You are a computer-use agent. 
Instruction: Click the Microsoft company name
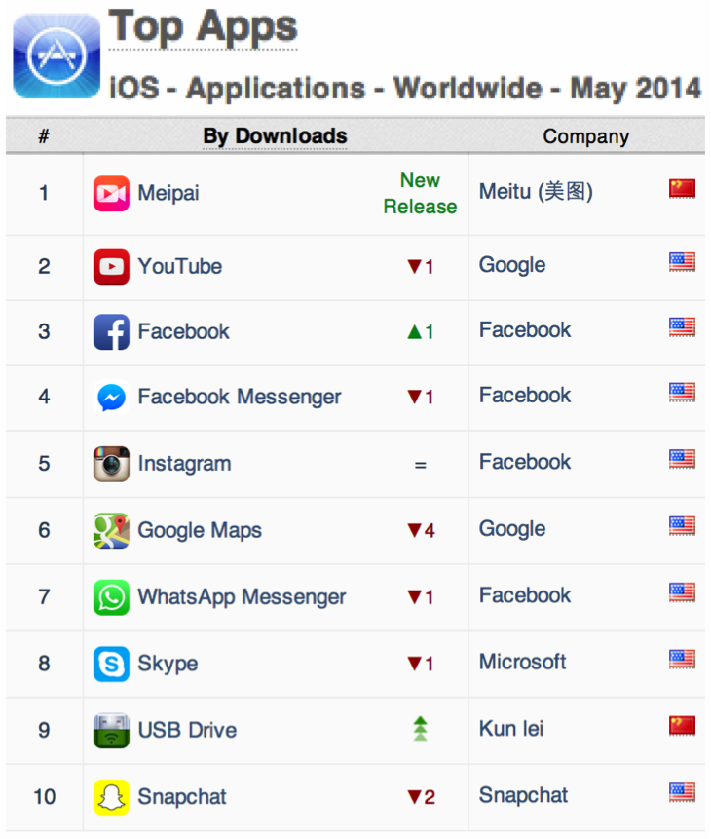click(x=522, y=662)
